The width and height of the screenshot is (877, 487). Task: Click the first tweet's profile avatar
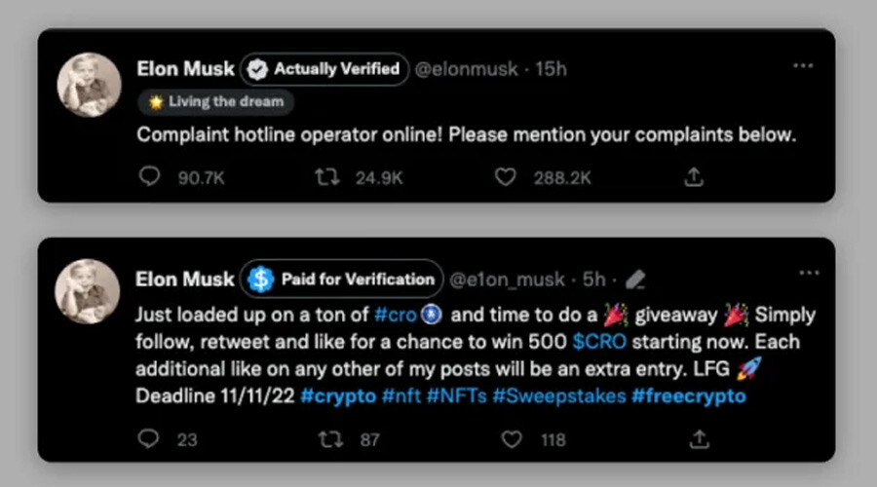(89, 85)
